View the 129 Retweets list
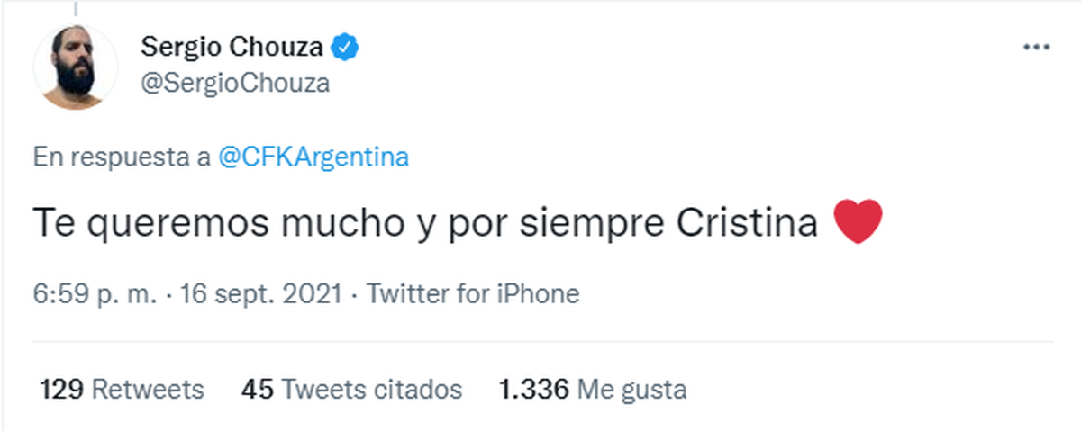The image size is (1081, 431). pyautogui.click(x=63, y=390)
